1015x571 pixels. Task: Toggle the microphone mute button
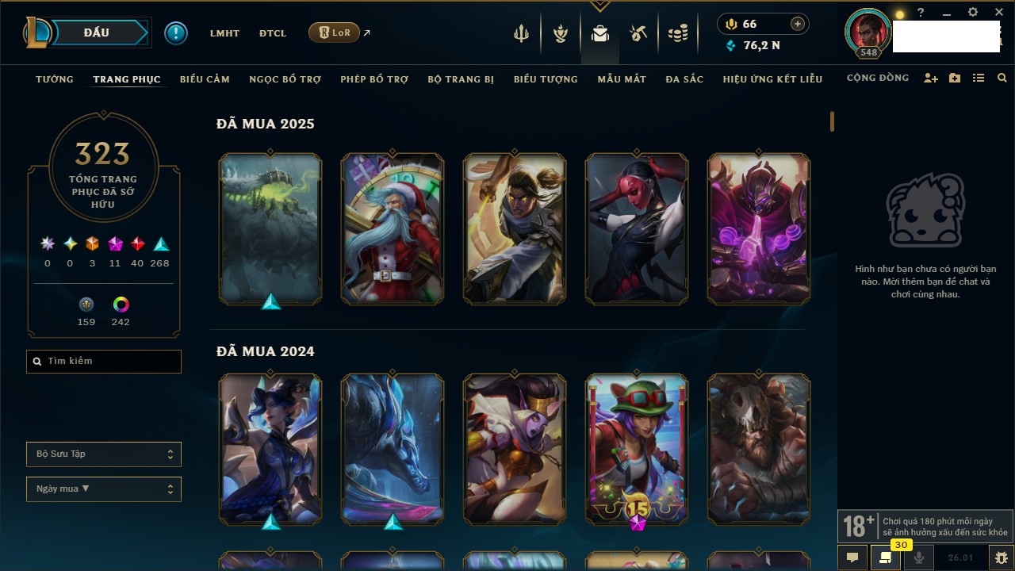[x=919, y=558]
